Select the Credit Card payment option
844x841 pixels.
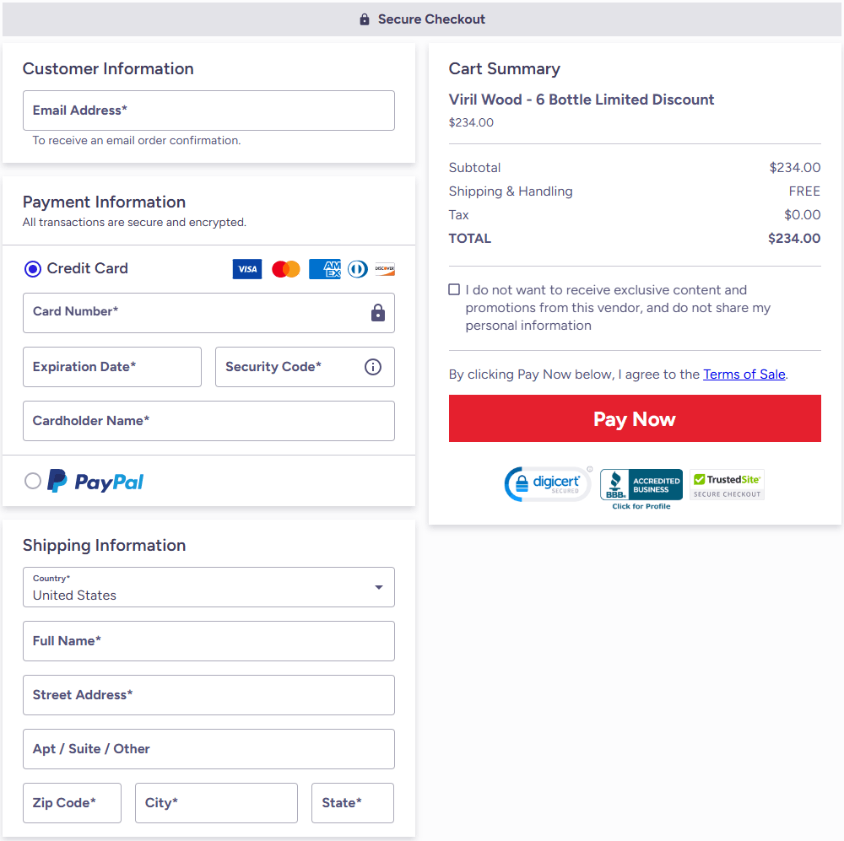[x=33, y=269]
